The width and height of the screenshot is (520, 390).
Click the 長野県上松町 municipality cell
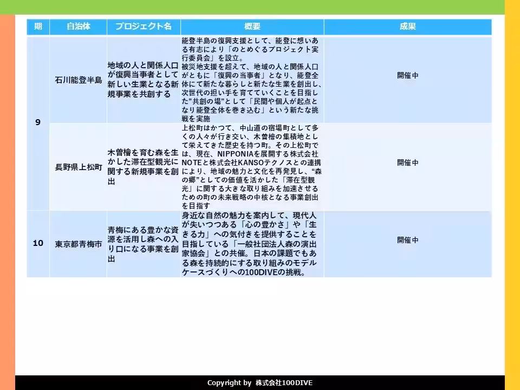coord(79,165)
